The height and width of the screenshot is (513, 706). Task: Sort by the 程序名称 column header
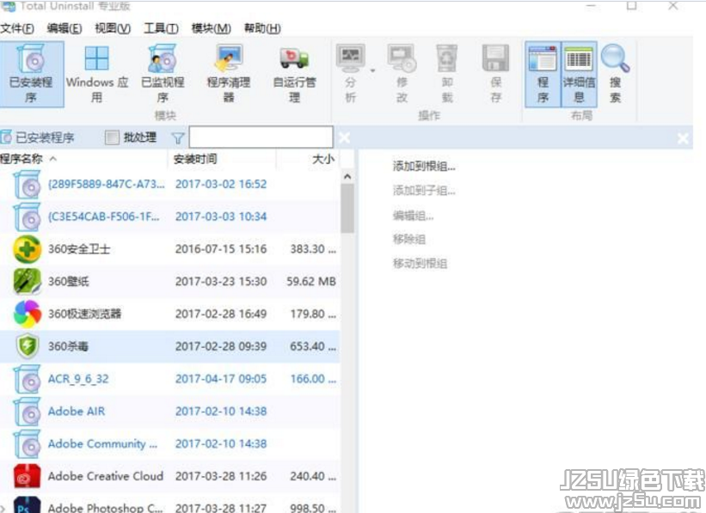83,159
